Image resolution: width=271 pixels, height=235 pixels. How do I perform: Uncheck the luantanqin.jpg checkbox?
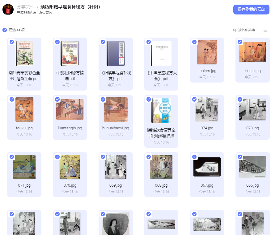click(57, 99)
